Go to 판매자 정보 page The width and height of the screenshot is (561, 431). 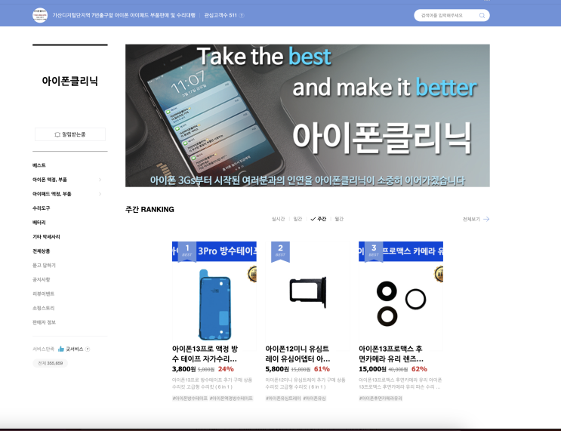click(x=44, y=322)
